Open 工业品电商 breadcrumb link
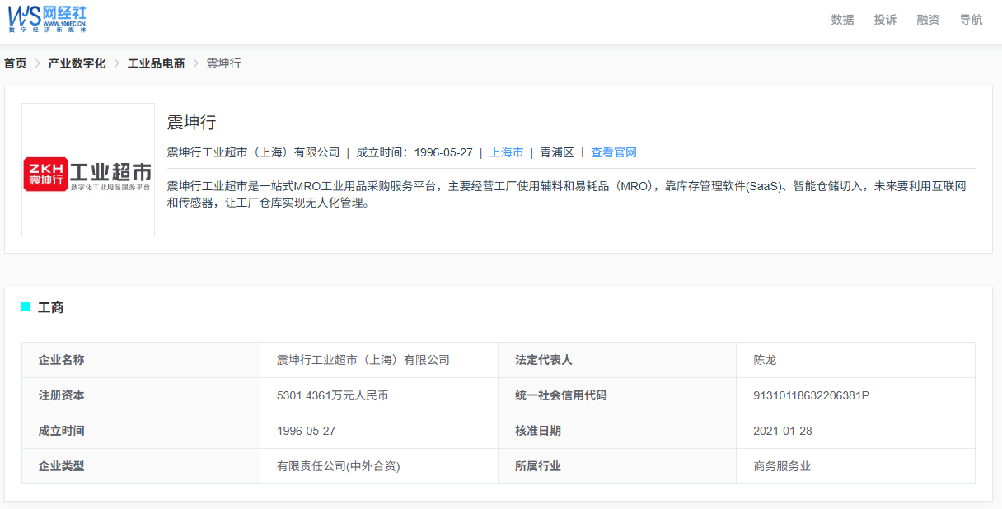Image resolution: width=1002 pixels, height=509 pixels. pyautogui.click(x=156, y=63)
